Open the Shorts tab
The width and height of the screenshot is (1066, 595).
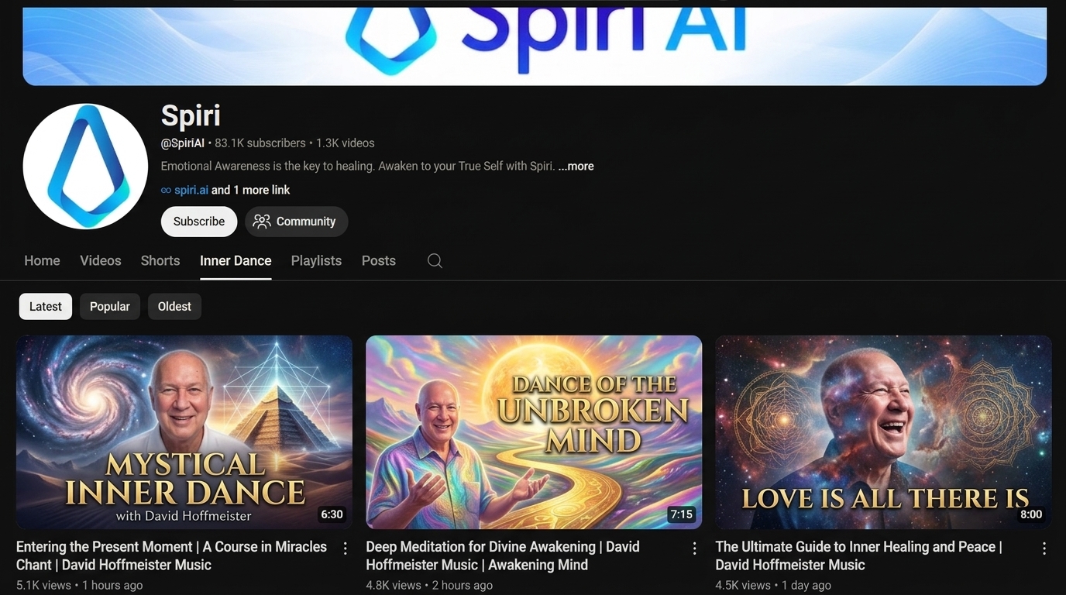click(160, 261)
